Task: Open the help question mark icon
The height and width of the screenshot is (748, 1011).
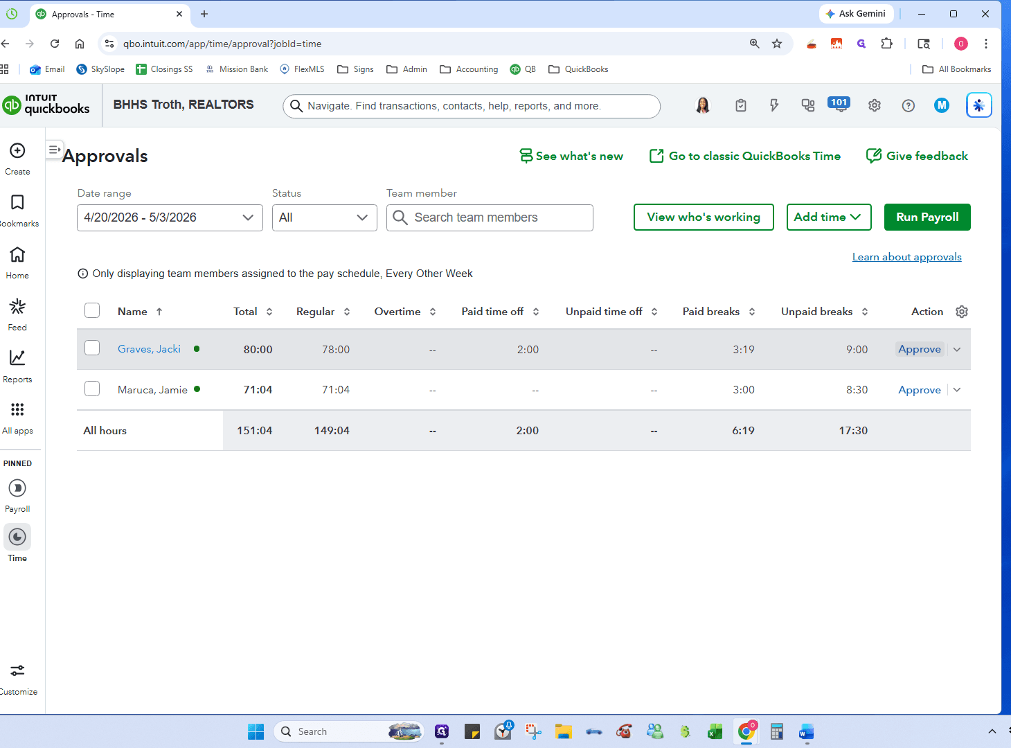Action: pos(909,105)
